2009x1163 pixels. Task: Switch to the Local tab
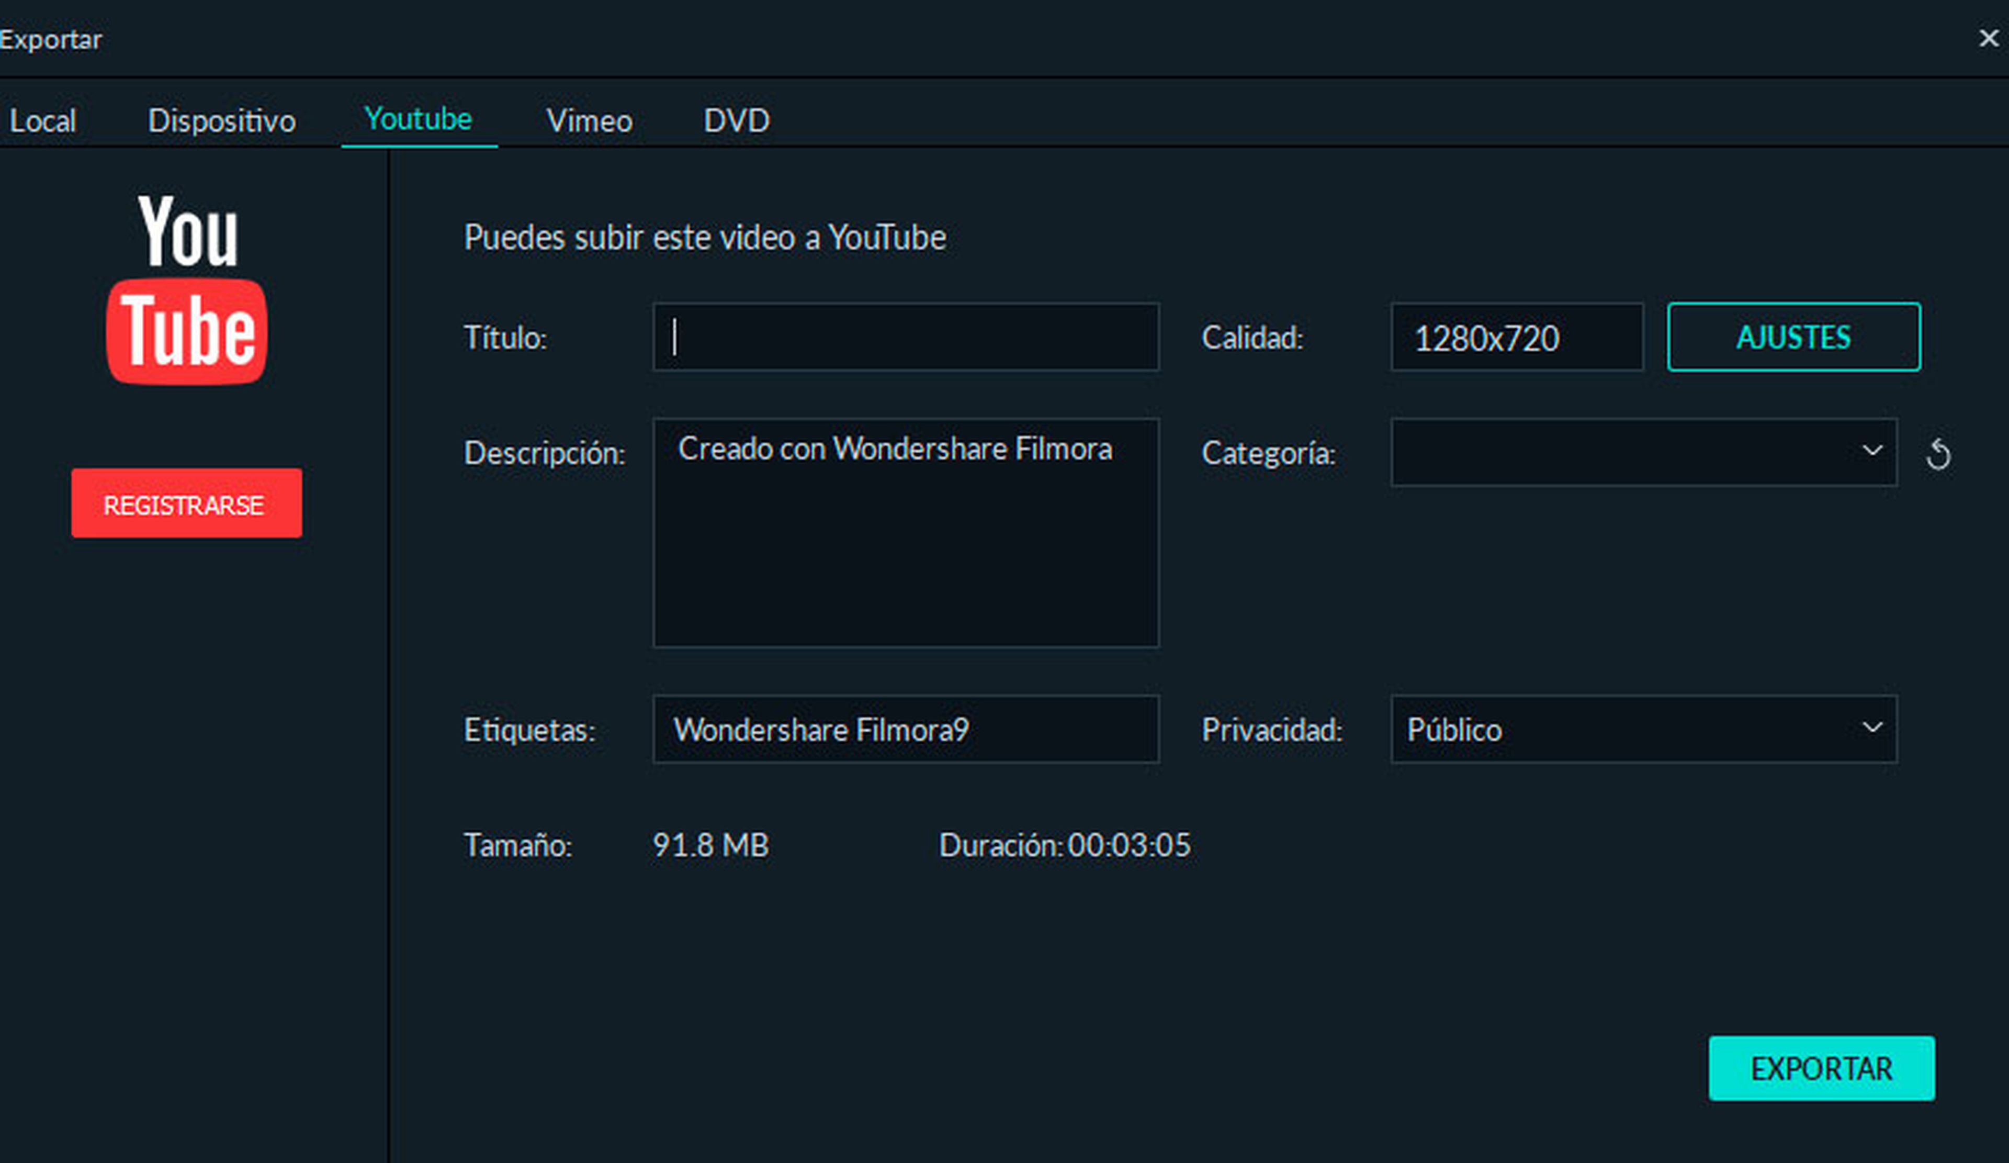pyautogui.click(x=42, y=121)
